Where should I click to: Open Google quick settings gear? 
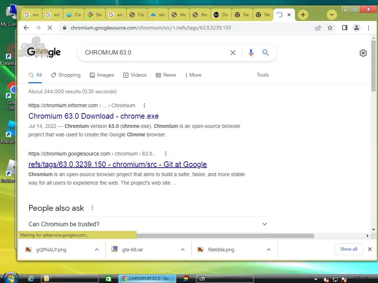click(363, 53)
